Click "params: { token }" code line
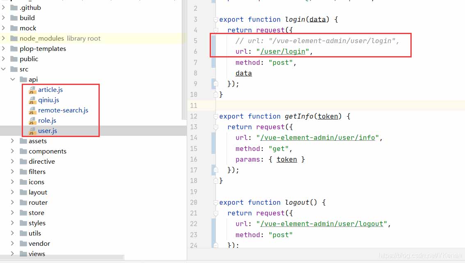The width and height of the screenshot is (465, 263). click(x=270, y=160)
